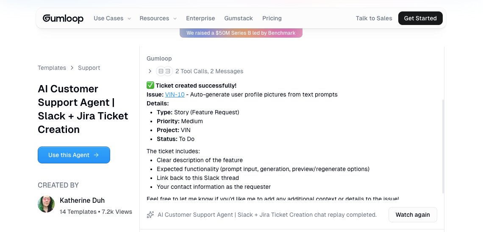Viewport: 483px width, 232px height.
Task: Open the $50M Series B announcement banner
Action: (241, 33)
